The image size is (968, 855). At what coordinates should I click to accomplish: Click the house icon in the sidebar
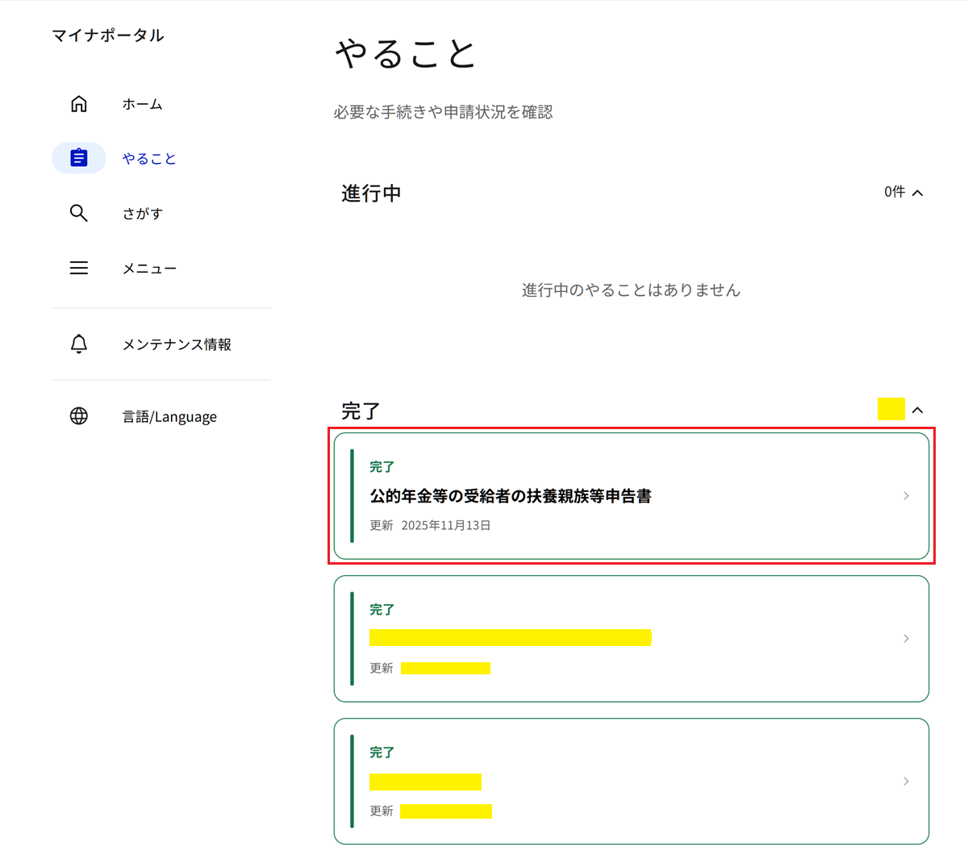point(79,104)
